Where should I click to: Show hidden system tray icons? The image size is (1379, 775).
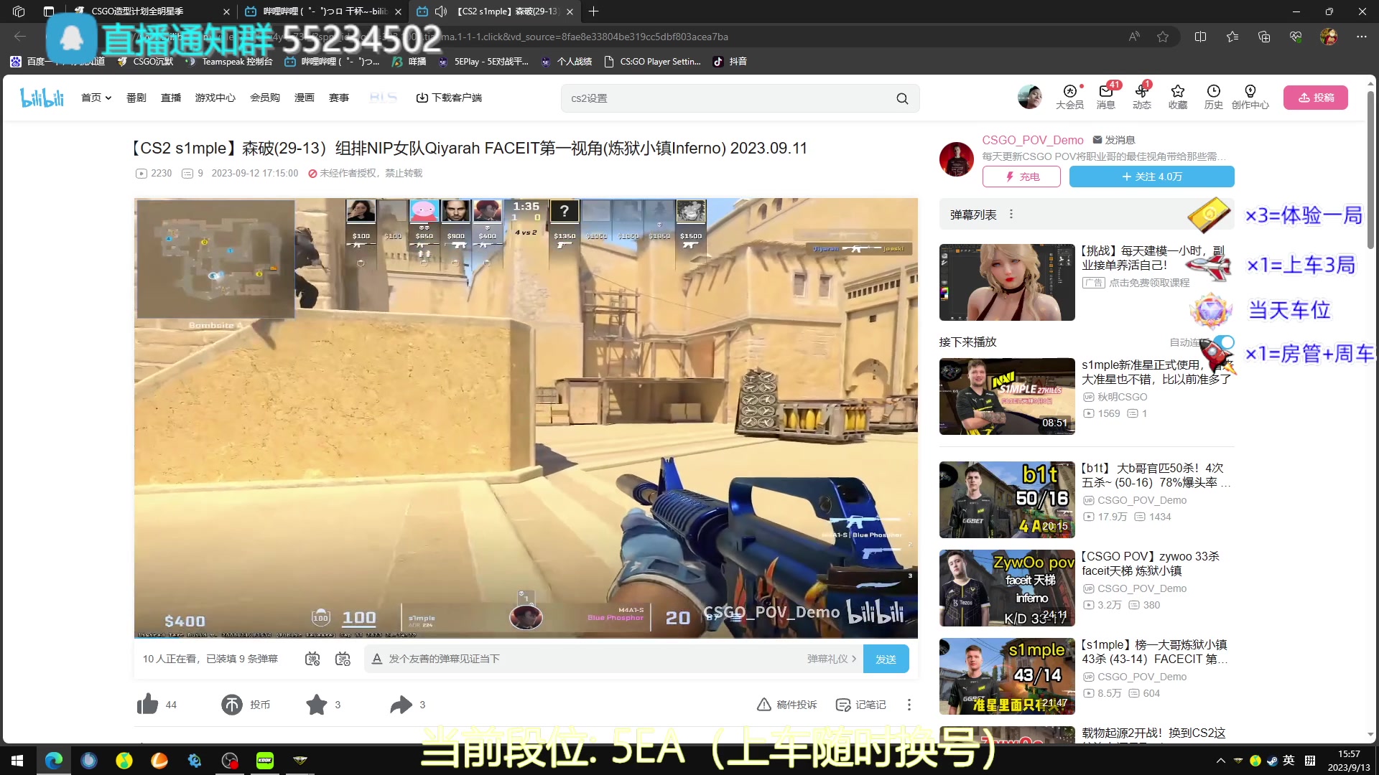click(x=1220, y=761)
